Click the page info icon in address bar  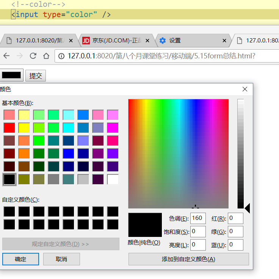click(x=61, y=56)
